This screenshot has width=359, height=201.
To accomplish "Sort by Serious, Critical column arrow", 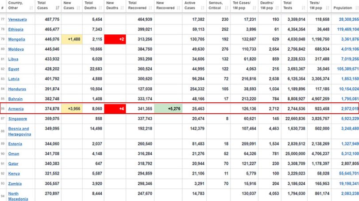I will tap(227, 8).
